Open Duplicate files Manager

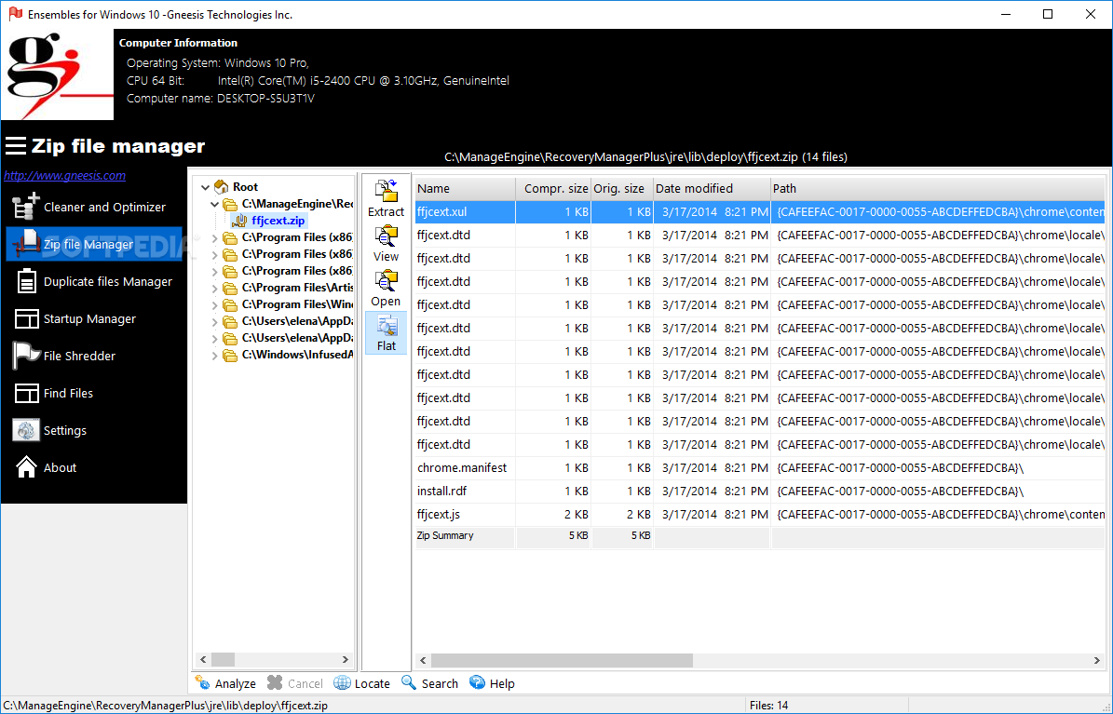pyautogui.click(x=94, y=282)
